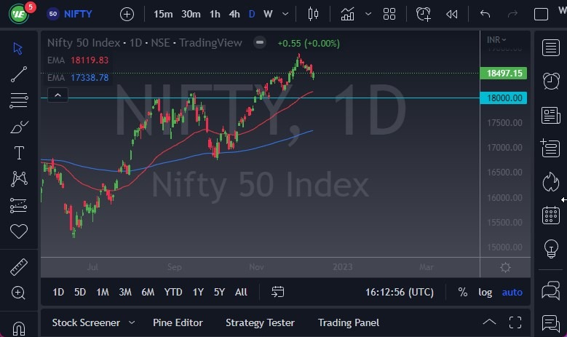567x337 pixels.
Task: Select the D daily timeframe
Action: 252,14
